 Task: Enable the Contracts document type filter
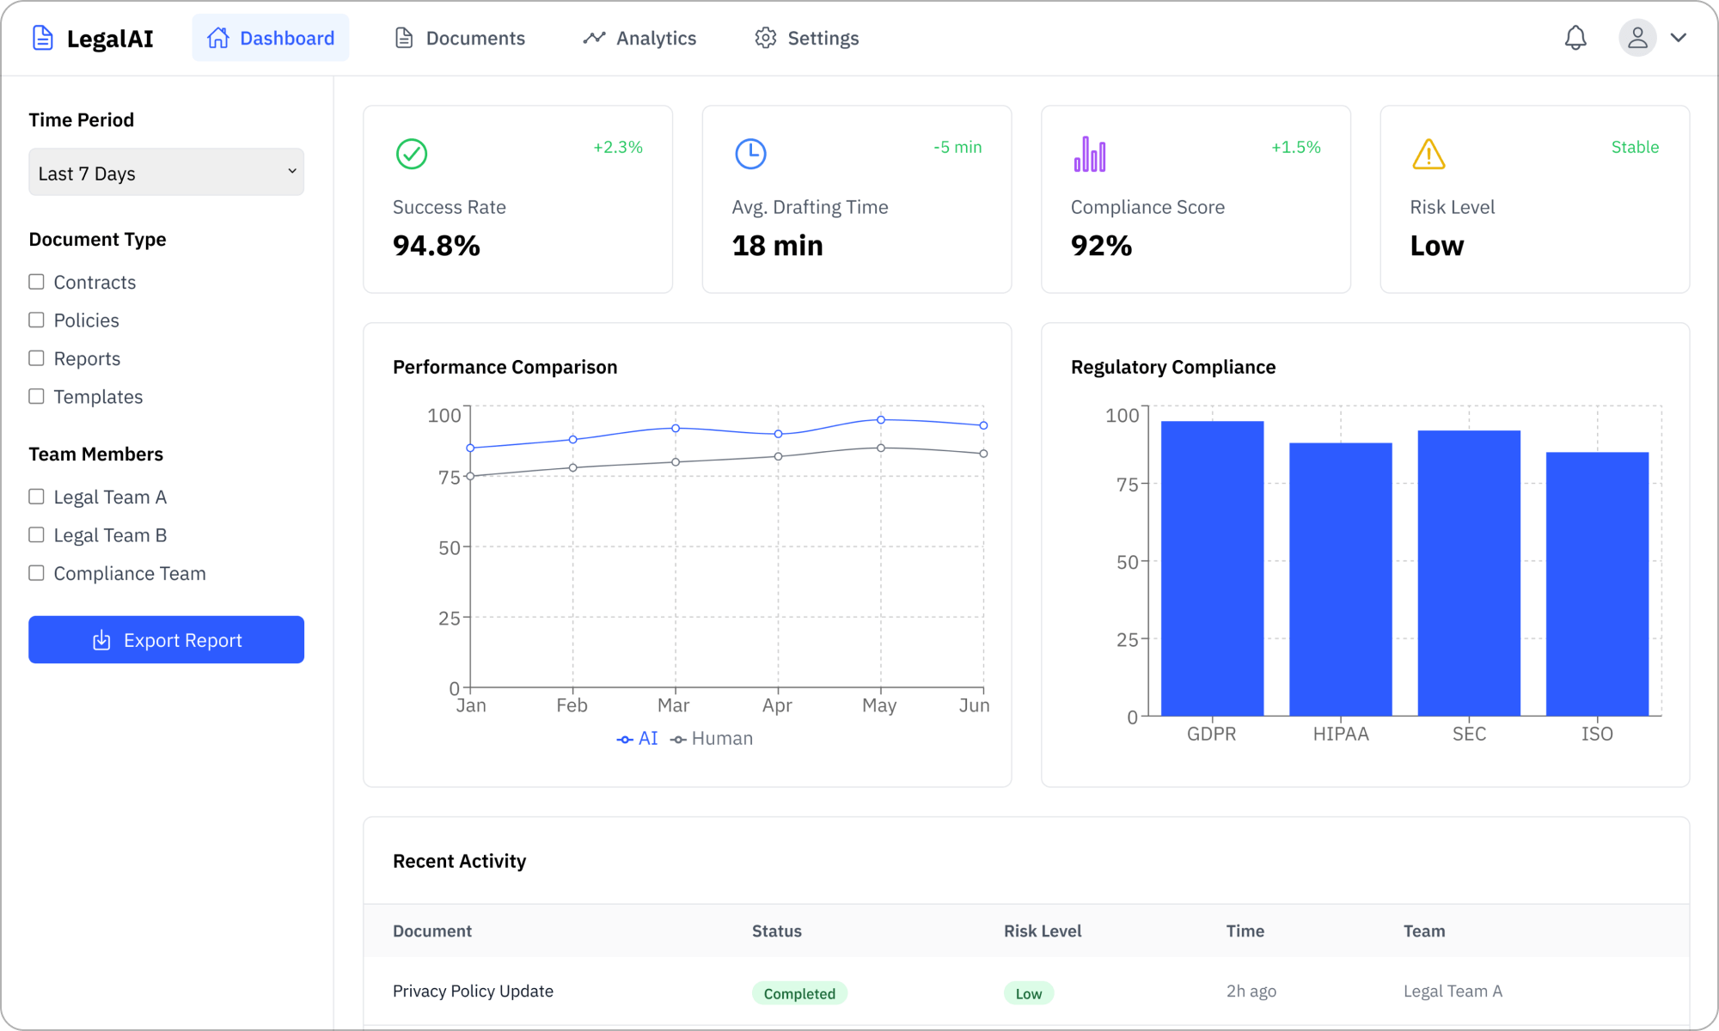click(x=36, y=281)
